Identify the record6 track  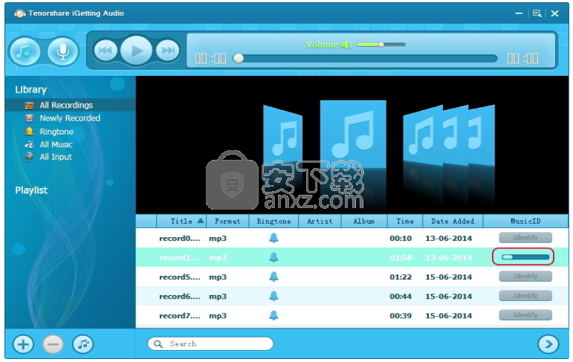pyautogui.click(x=525, y=295)
